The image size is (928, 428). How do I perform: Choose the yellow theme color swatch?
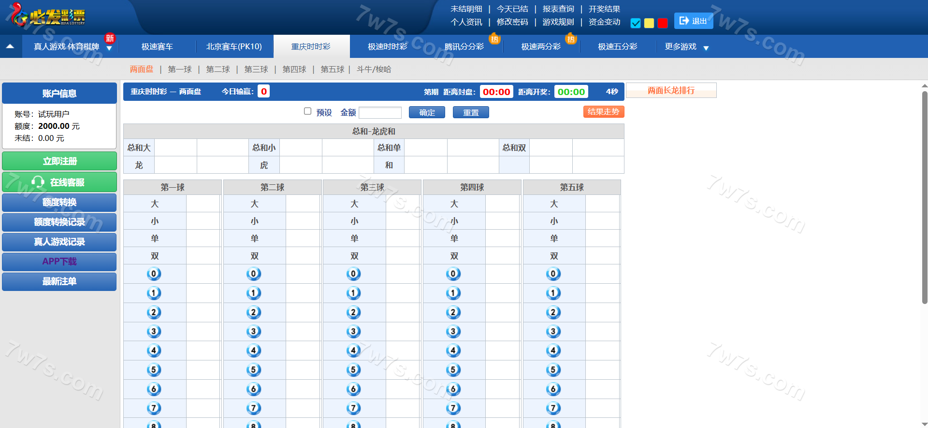click(x=649, y=23)
